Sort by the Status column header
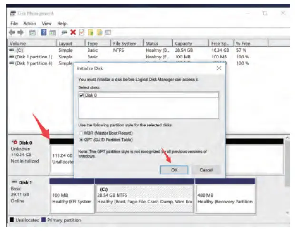This screenshot has height=232, width=295. coord(158,43)
